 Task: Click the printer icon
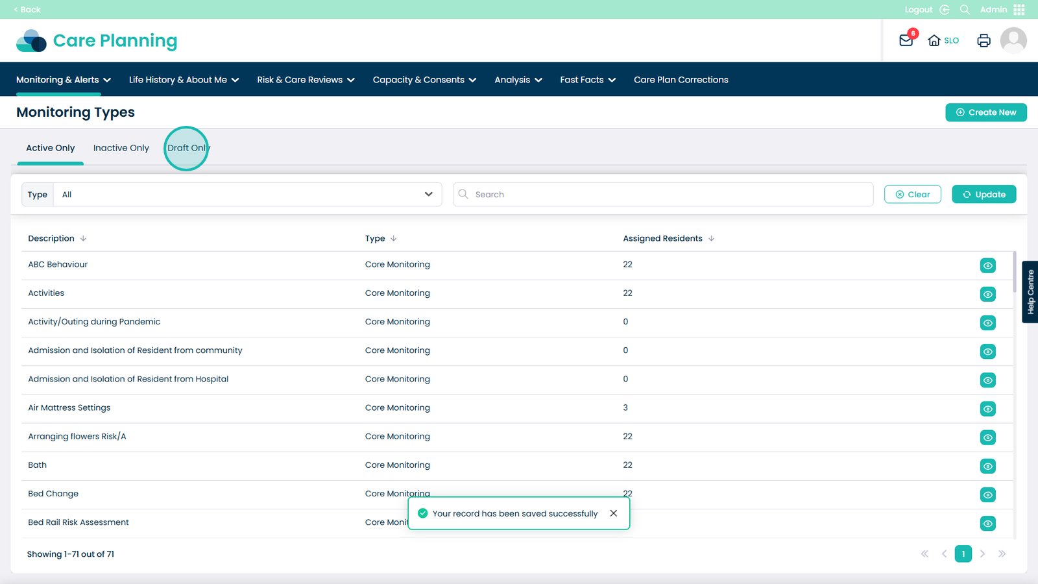tap(984, 40)
